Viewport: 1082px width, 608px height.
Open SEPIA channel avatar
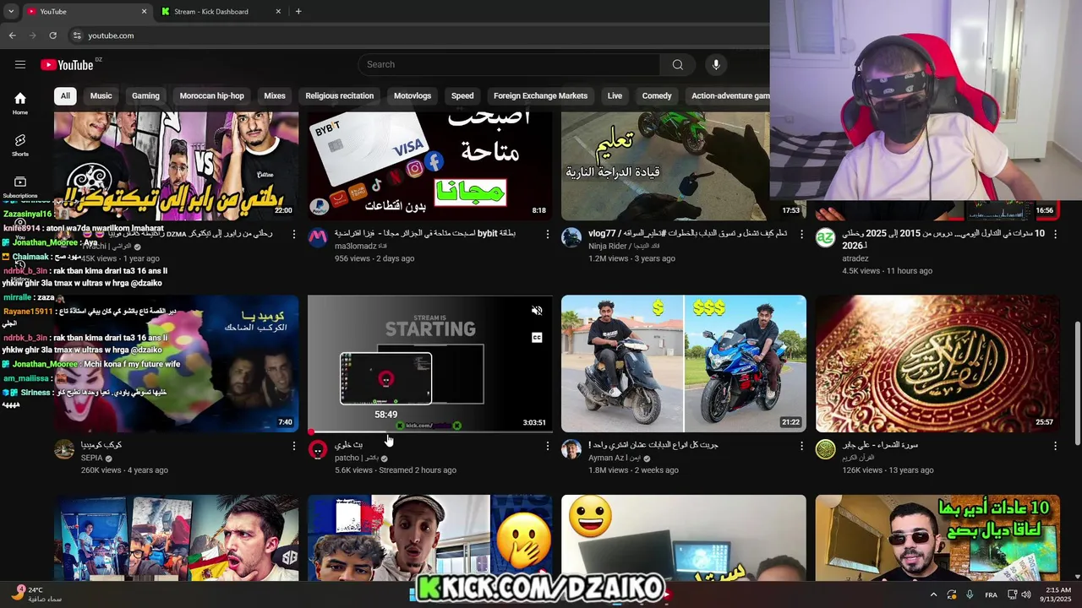click(64, 449)
